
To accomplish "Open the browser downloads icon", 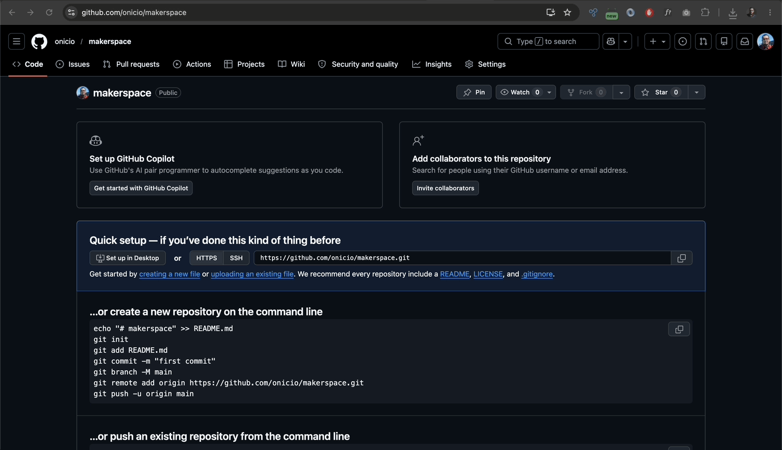I will pos(733,12).
